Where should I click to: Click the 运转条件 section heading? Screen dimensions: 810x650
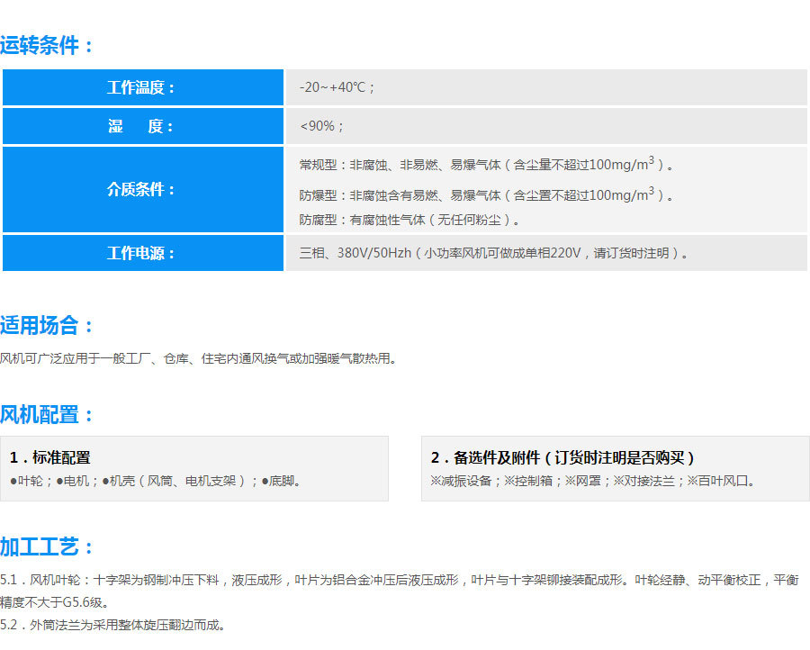coord(47,46)
